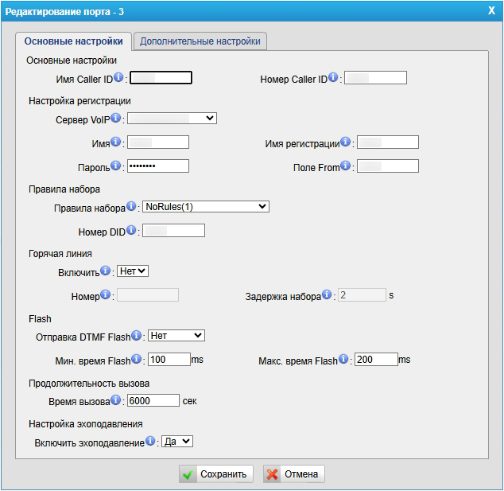Click the Редактирование порта - 3 title
Viewport: 504px width, 491px height.
[64, 12]
